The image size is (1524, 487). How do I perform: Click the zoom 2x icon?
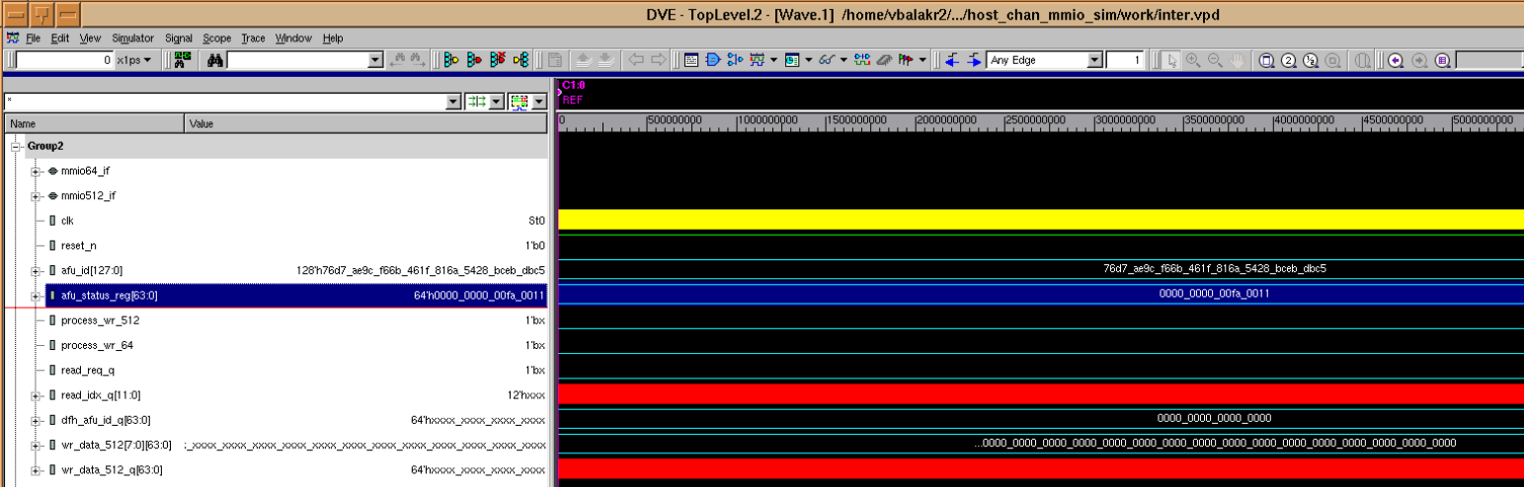pos(1289,60)
